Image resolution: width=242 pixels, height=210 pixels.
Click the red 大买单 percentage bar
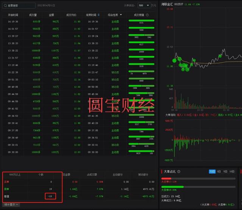[166, 179]
